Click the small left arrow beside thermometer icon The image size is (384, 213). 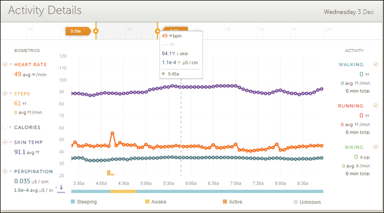[x=56, y=188]
